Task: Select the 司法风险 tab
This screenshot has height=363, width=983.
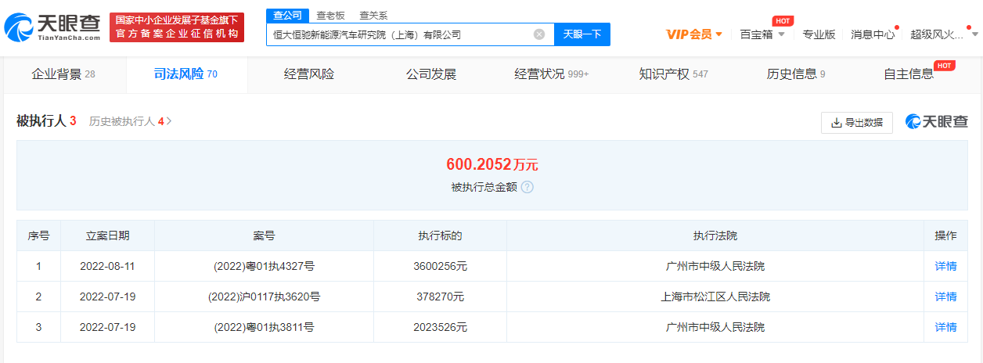Action: coord(185,74)
